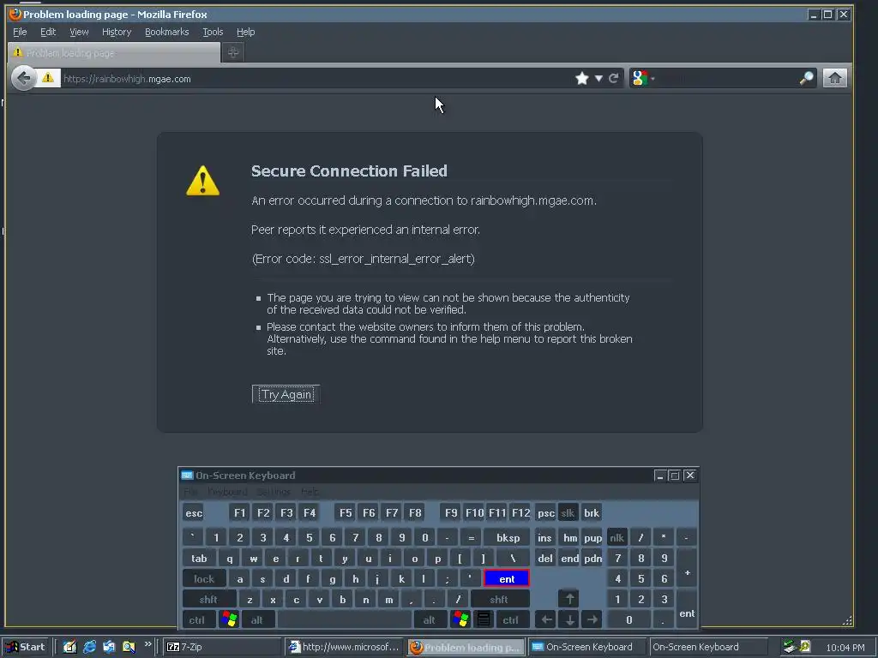
Task: Open the Bookmarks menu
Action: (x=167, y=32)
